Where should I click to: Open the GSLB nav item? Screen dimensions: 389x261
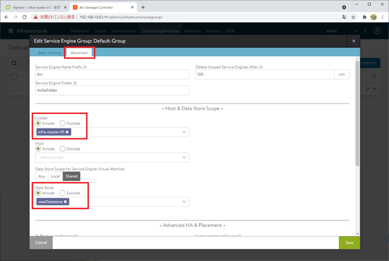click(x=230, y=31)
